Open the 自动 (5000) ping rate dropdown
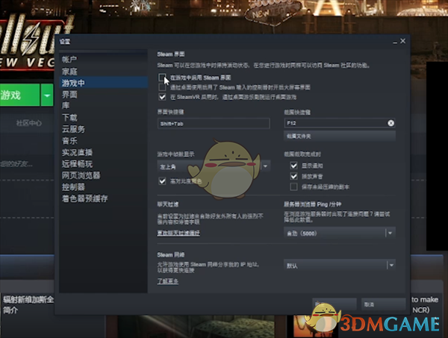 (340, 234)
